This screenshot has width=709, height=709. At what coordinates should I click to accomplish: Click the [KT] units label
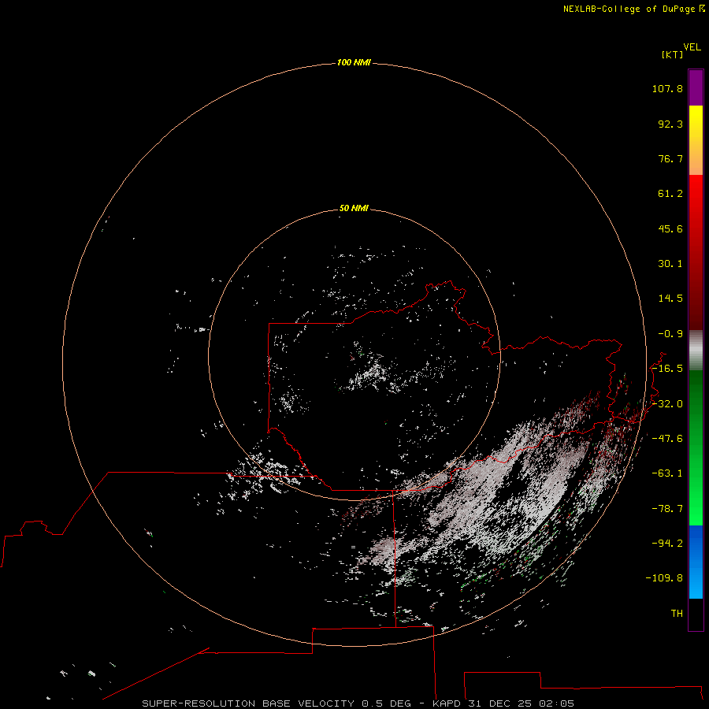[x=672, y=54]
